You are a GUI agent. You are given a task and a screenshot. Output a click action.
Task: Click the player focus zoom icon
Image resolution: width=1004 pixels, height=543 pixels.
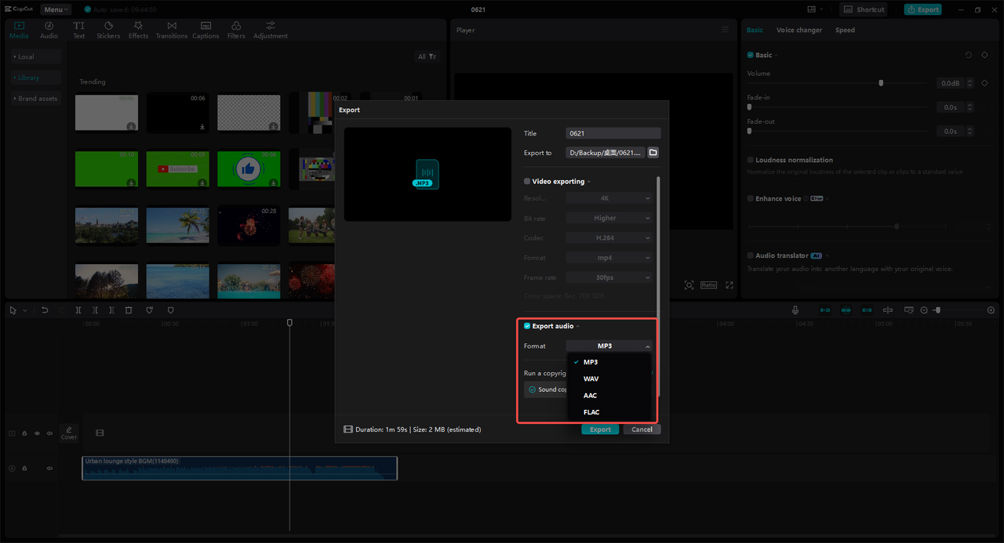coord(689,285)
